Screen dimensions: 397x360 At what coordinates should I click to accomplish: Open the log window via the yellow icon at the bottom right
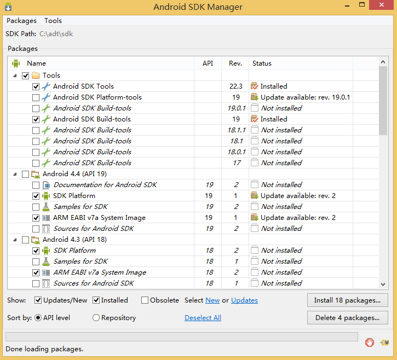pos(385,342)
